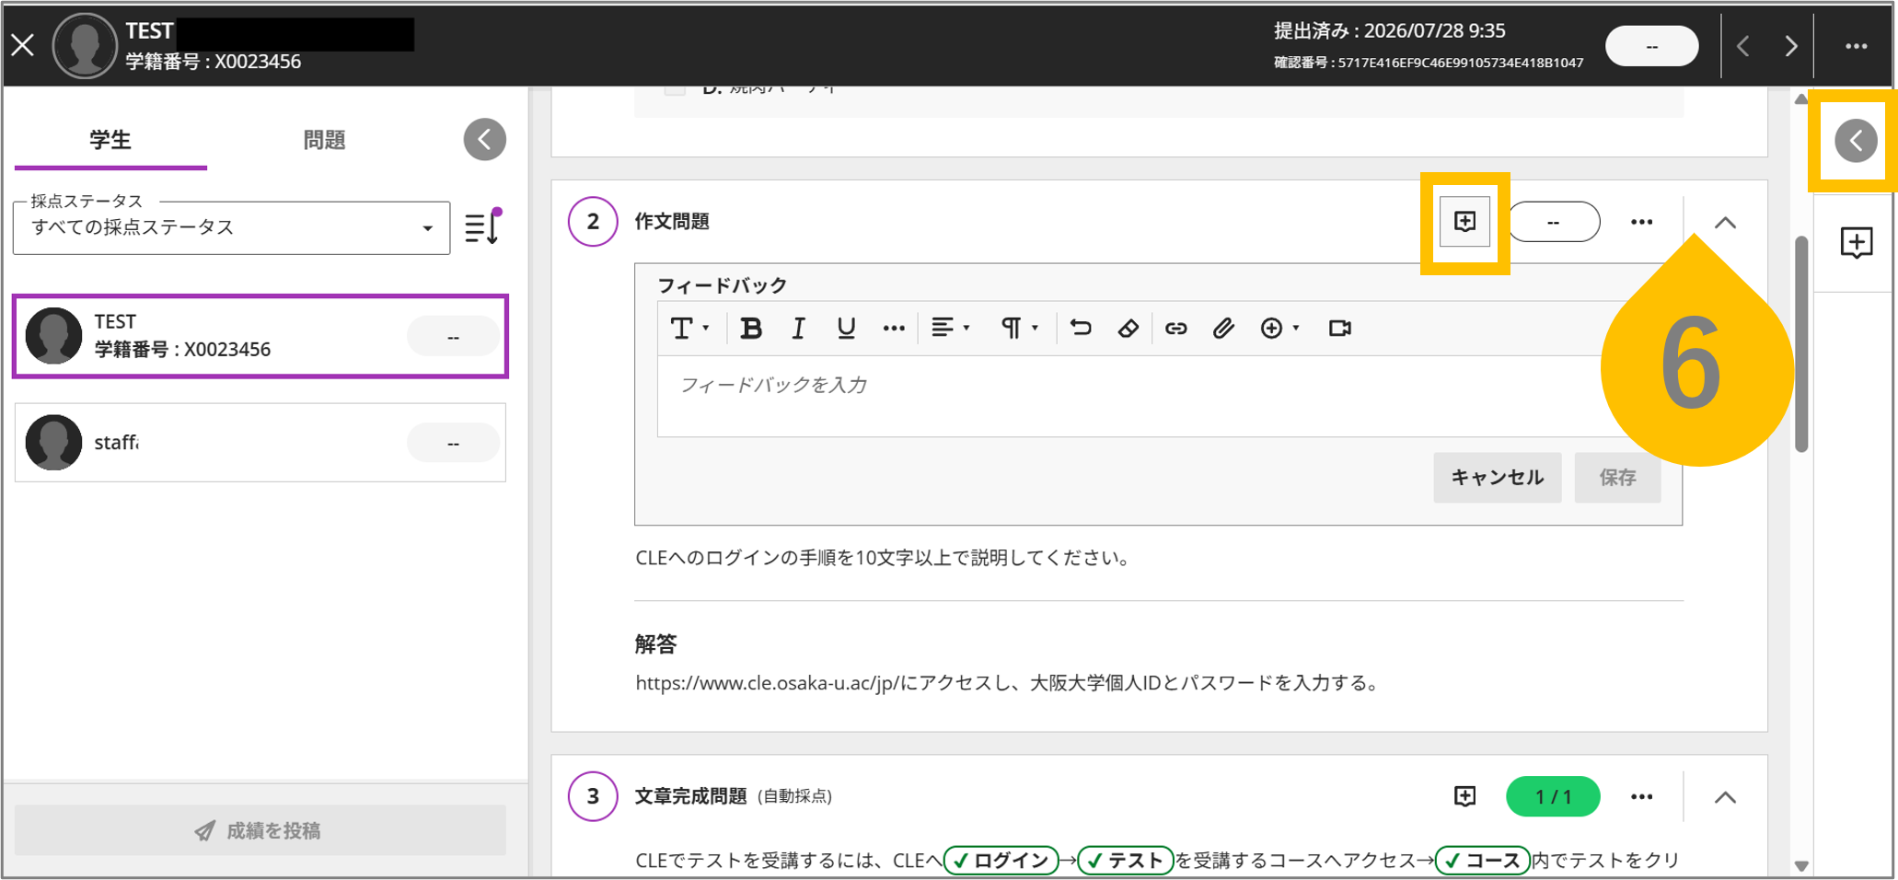
Task: Click the question number 3 circle
Action: (x=593, y=796)
